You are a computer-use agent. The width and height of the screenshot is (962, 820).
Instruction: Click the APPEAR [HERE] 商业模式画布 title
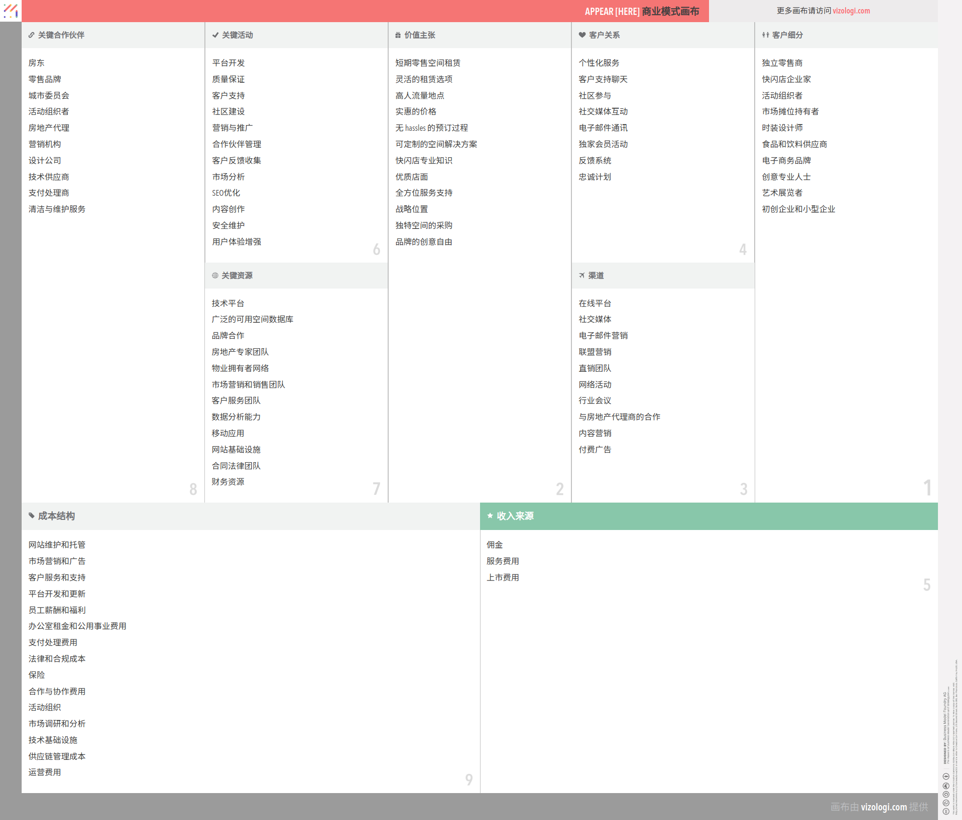point(642,11)
